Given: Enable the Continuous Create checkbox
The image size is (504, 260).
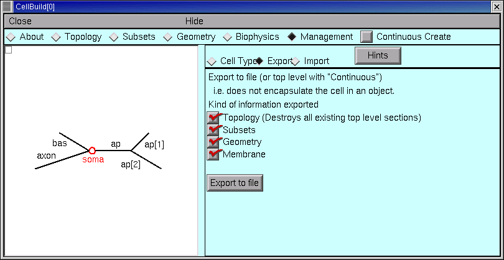Looking at the screenshot, I should tap(367, 37).
